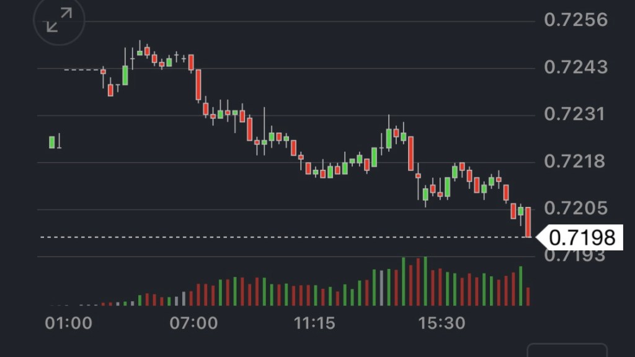Expand the chart to fullscreen
Screen dimensions: 635x357
pyautogui.click(x=59, y=20)
